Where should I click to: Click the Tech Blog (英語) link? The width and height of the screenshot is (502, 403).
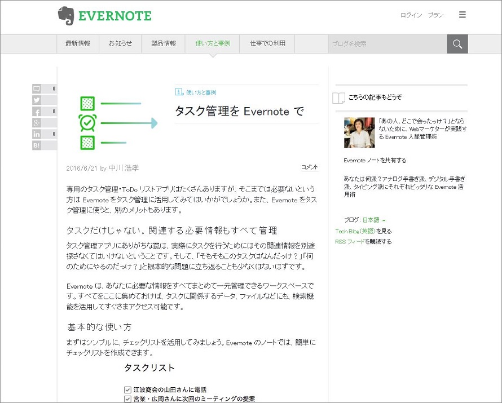(355, 231)
